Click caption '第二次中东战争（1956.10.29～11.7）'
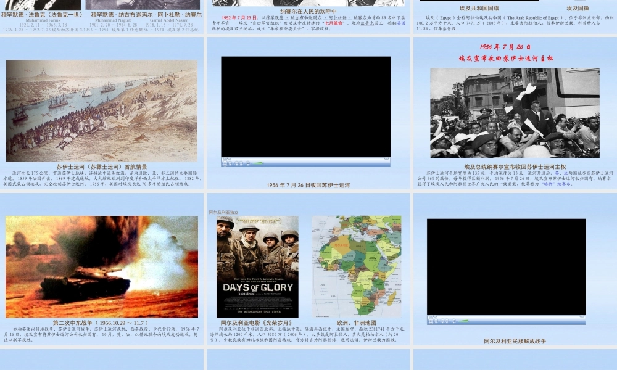 (102, 323)
